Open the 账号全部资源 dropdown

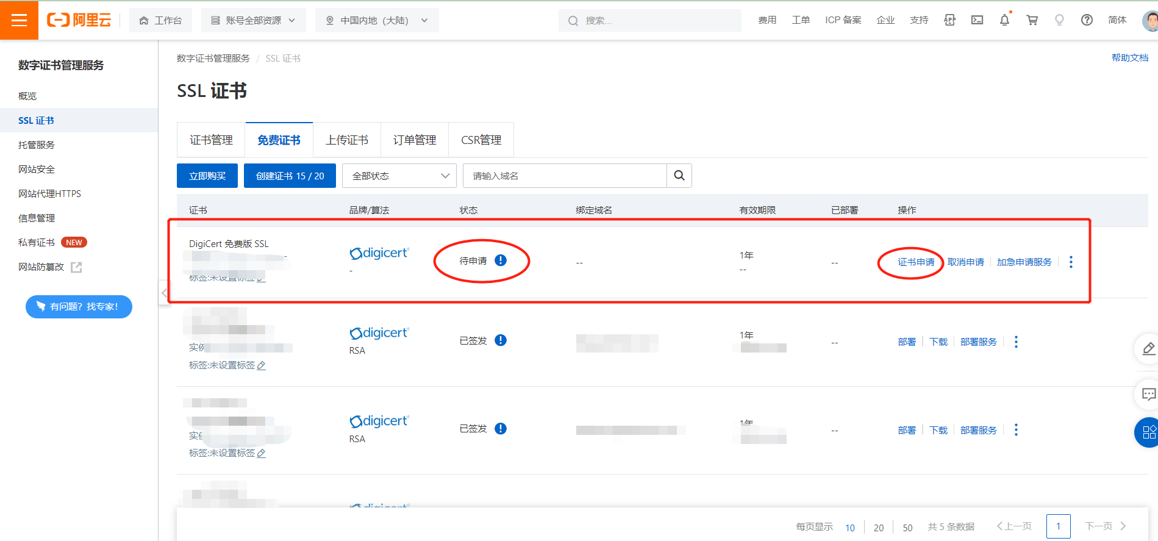(253, 20)
